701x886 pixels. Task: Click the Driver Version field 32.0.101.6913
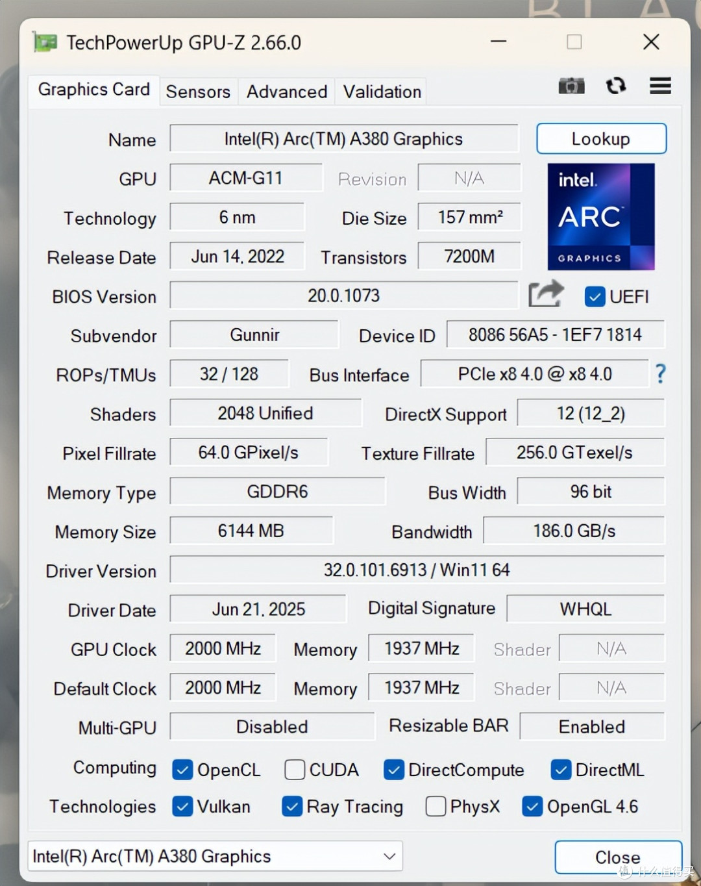(417, 570)
